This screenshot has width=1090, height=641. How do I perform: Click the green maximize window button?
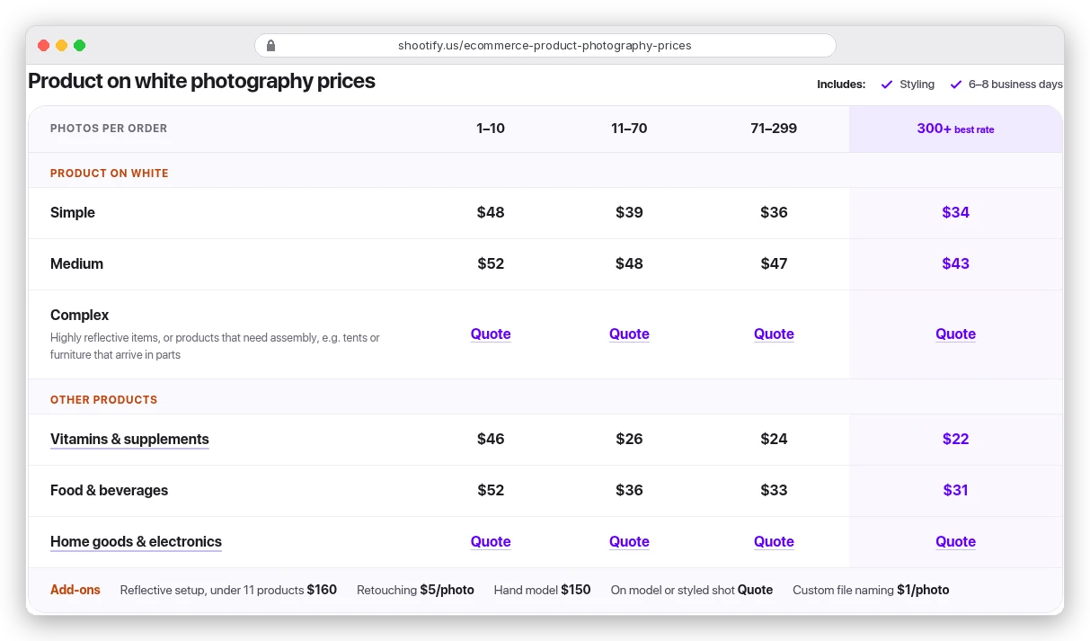pos(79,46)
